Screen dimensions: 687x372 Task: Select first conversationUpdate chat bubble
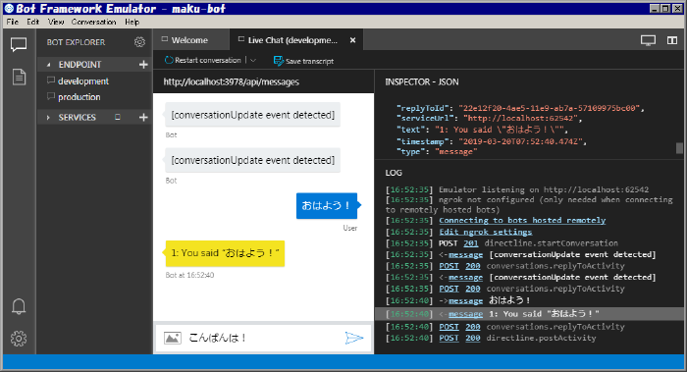click(253, 115)
